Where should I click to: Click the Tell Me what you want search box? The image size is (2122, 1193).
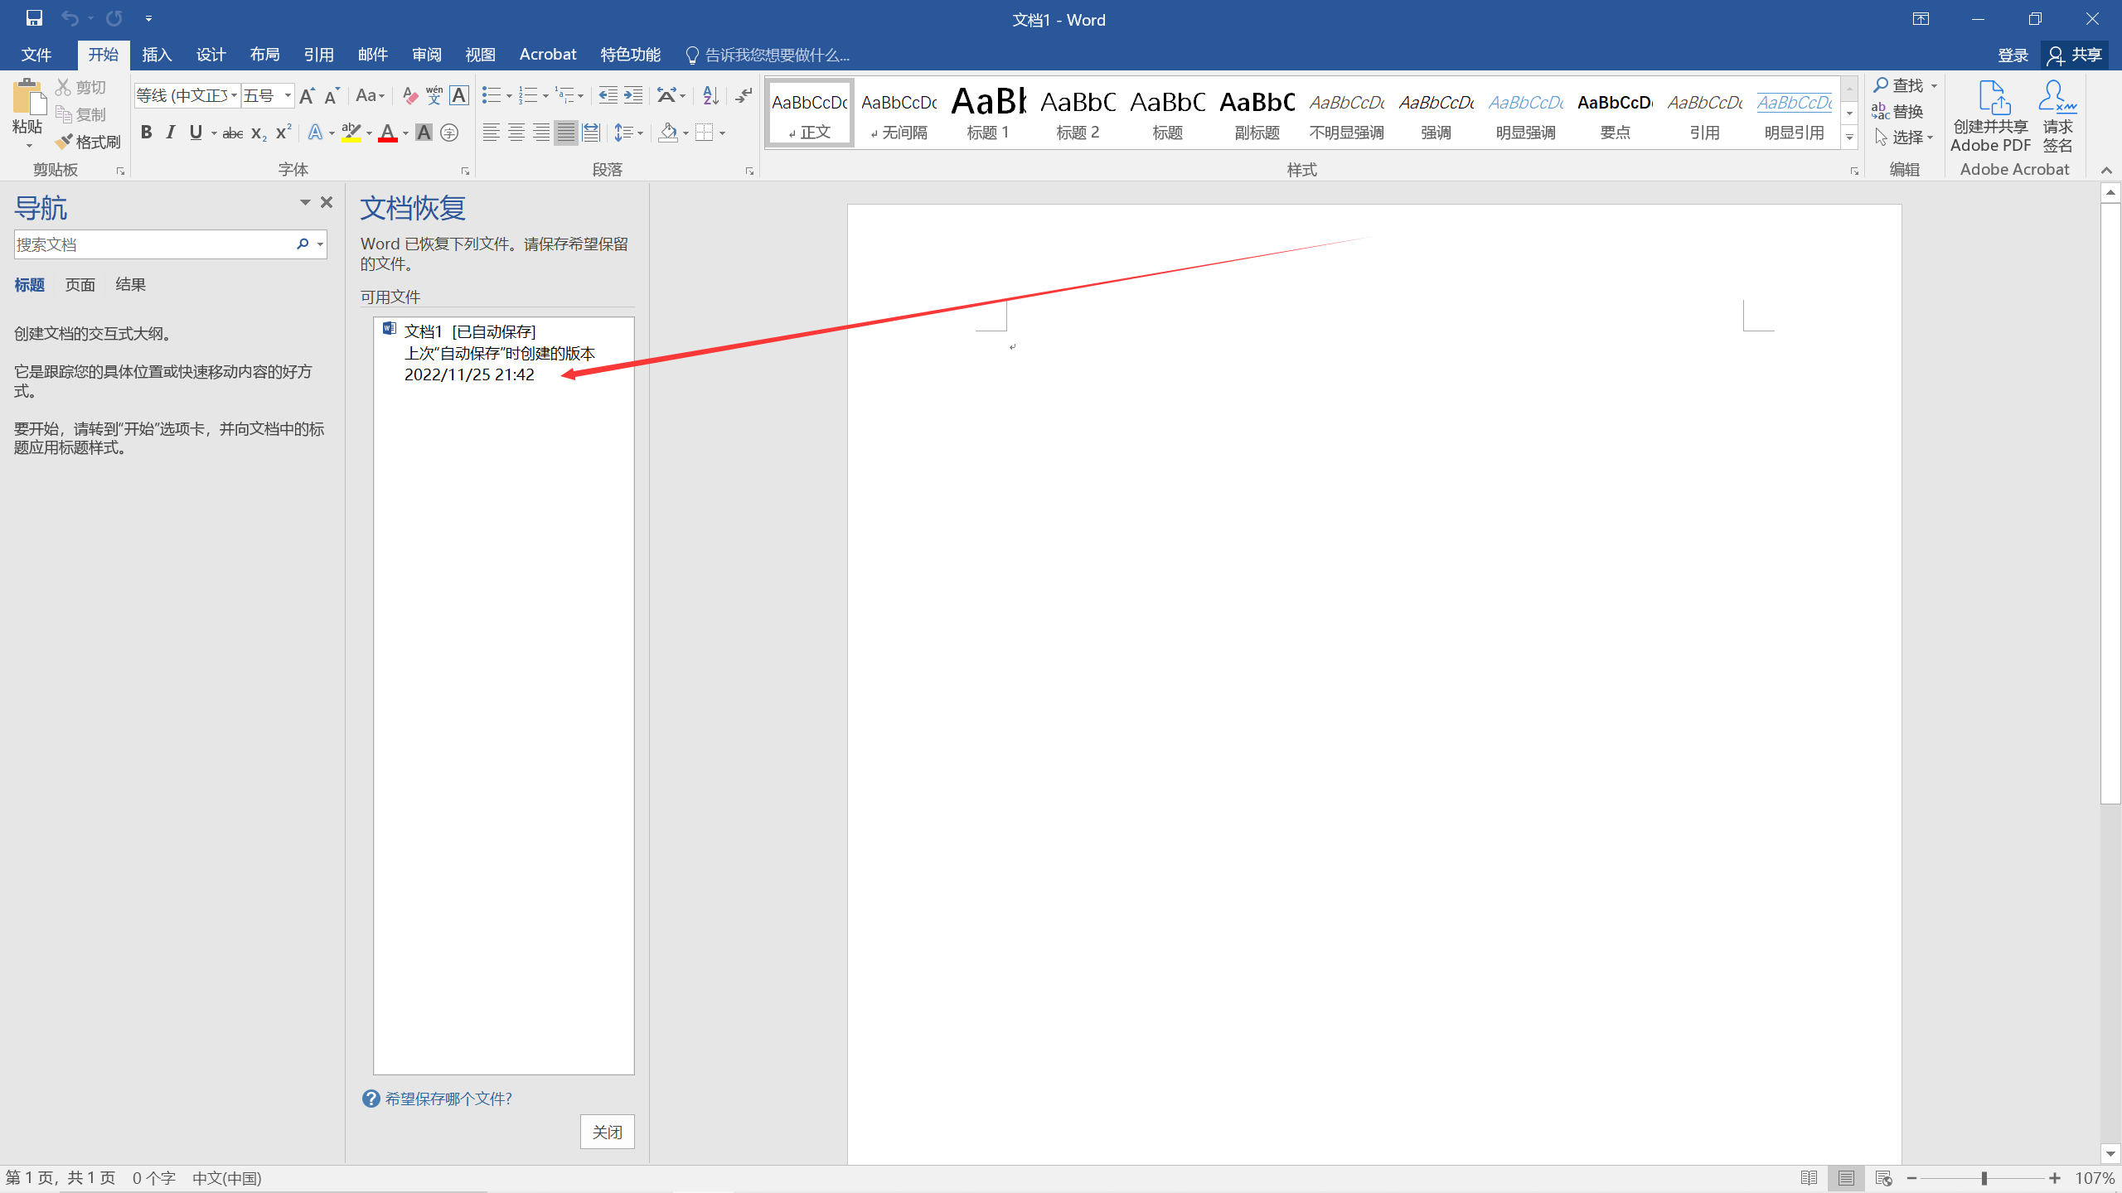(x=767, y=55)
